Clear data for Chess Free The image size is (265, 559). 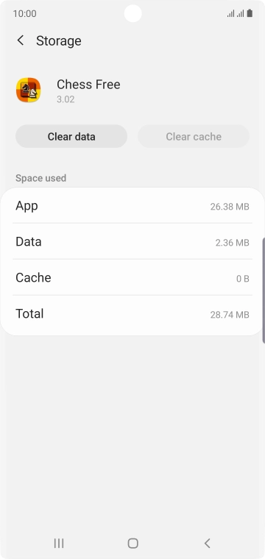point(71,136)
